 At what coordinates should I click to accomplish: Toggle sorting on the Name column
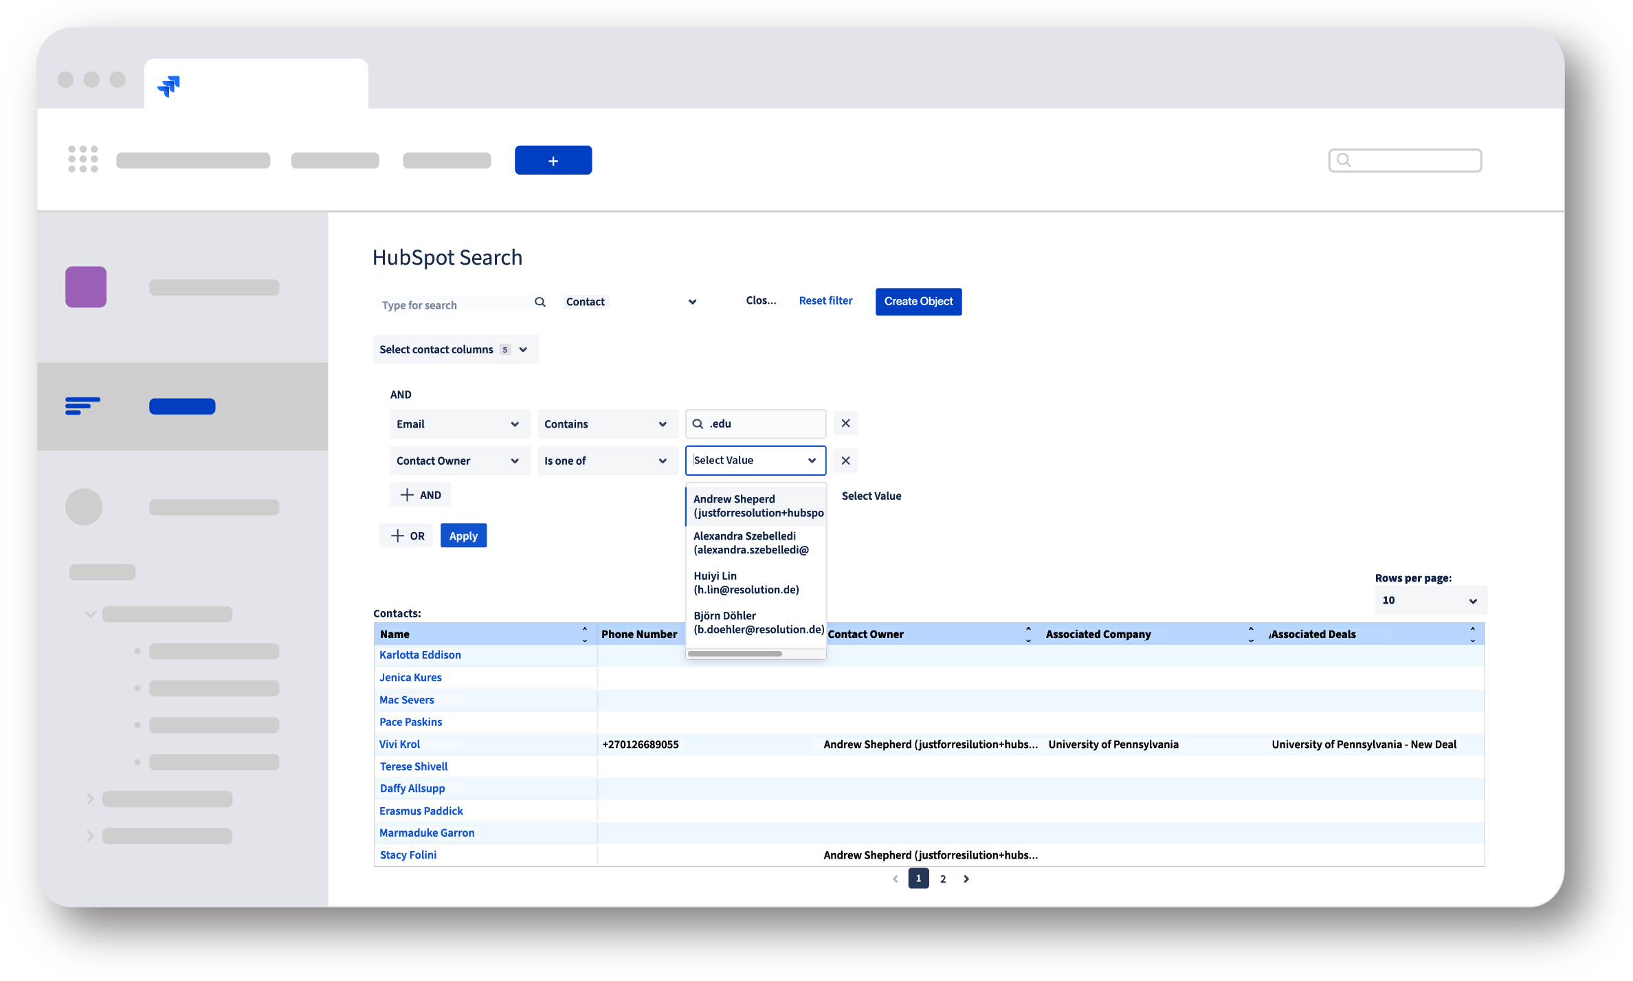pos(584,633)
